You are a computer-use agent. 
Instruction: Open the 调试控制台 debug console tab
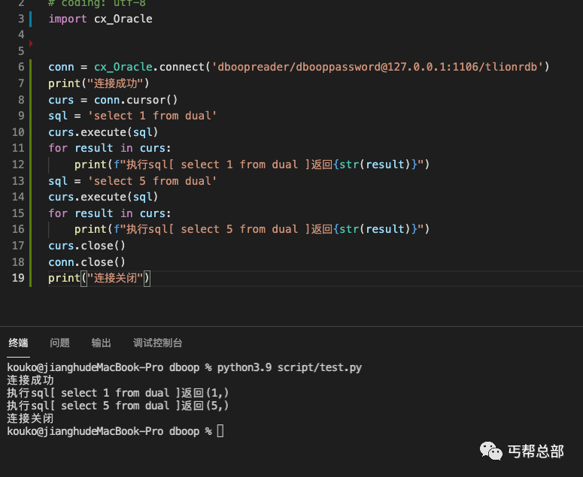158,343
